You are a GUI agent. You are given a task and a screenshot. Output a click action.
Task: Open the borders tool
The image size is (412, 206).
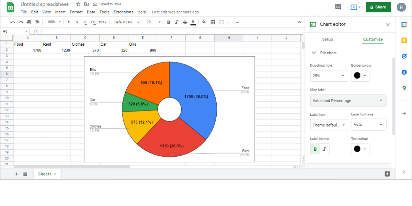pyautogui.click(x=213, y=22)
